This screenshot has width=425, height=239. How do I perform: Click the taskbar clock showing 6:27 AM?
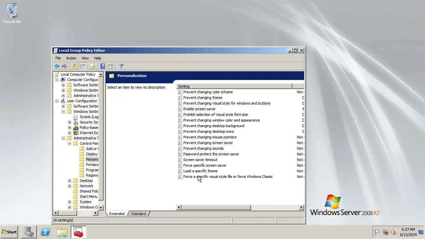408,232
